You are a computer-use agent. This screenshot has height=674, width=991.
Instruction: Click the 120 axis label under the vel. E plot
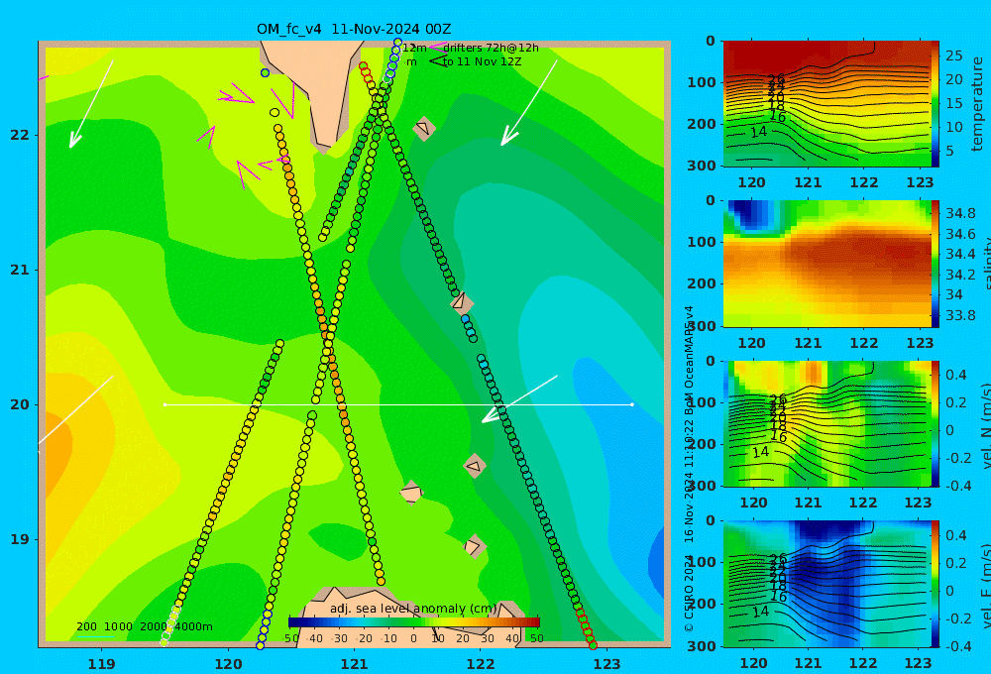tap(753, 663)
